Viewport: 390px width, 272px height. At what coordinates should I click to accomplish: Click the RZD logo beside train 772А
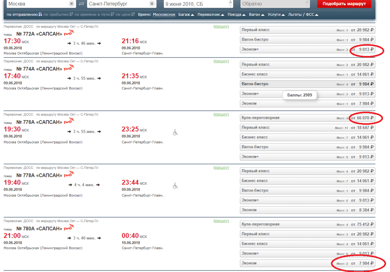click(69, 32)
